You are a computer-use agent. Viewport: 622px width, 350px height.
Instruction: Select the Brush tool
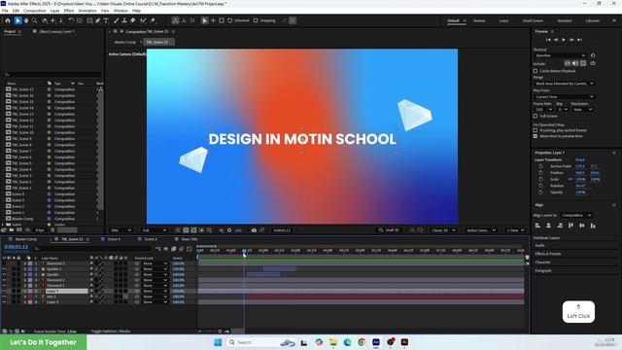click(117, 20)
